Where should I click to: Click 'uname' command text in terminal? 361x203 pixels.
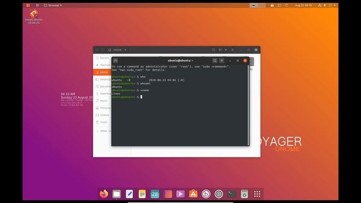click(x=144, y=90)
